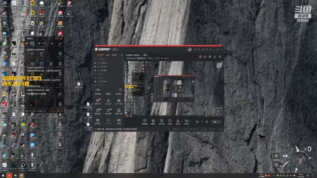This screenshot has height=178, width=317.
Task: Open the VR-goggles shaped toolbox tool
Action: (118, 102)
